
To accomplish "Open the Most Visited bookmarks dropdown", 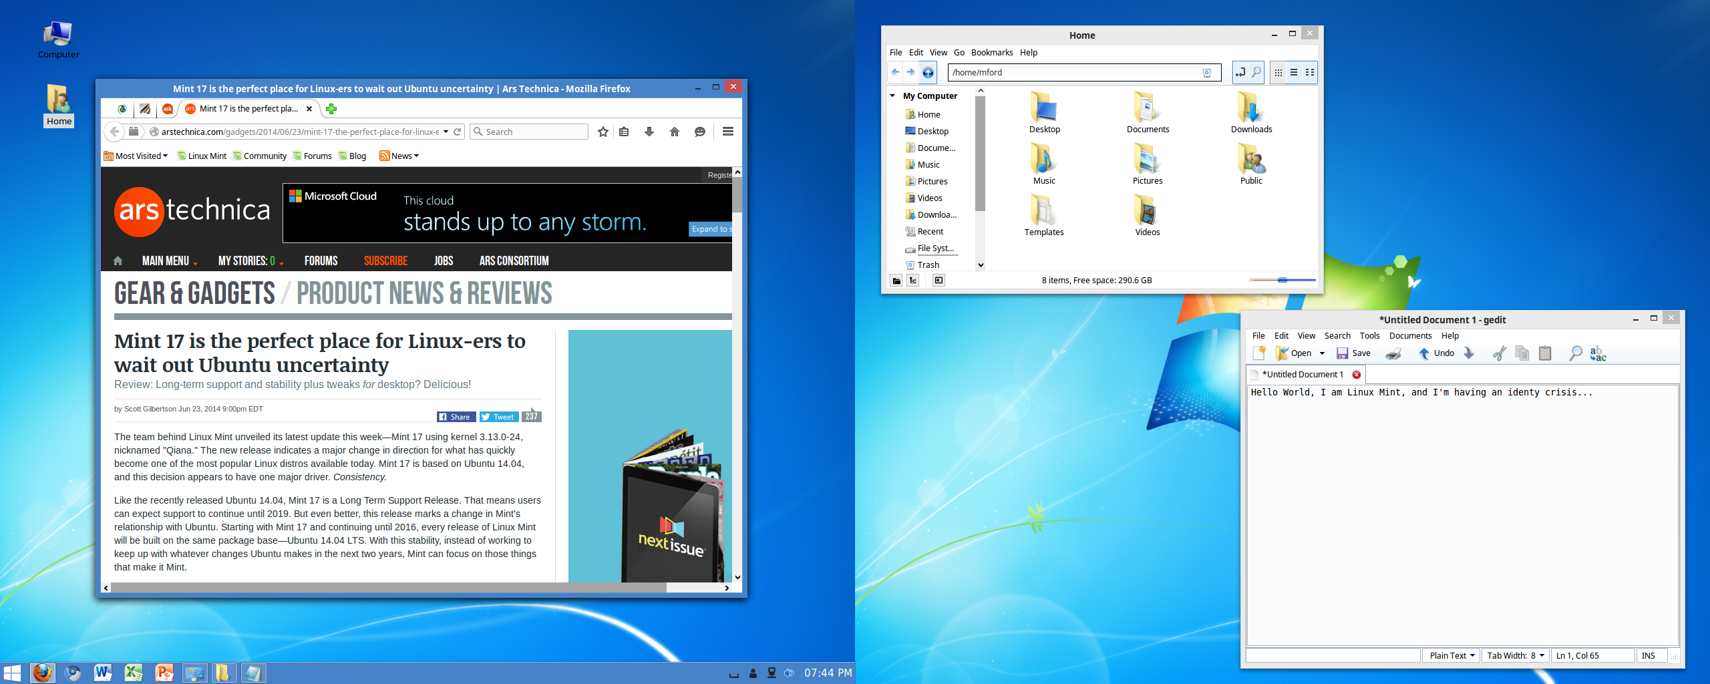I will [136, 156].
